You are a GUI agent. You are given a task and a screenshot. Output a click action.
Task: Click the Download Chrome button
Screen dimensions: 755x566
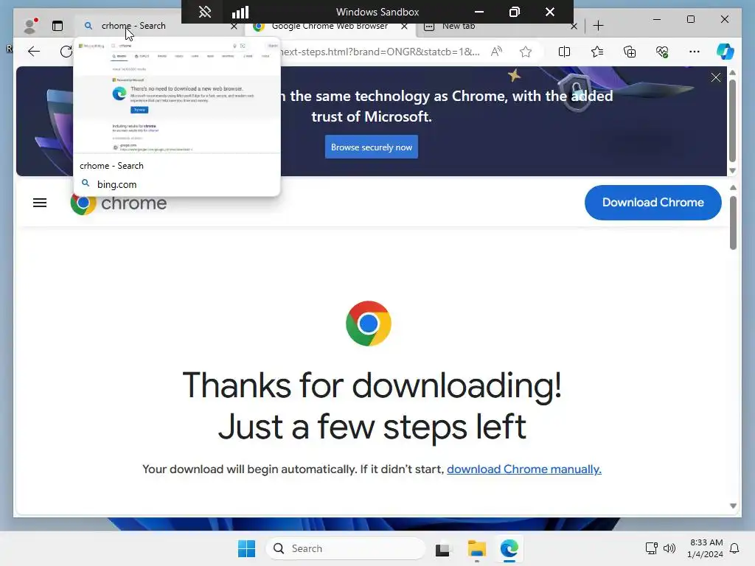coord(653,203)
